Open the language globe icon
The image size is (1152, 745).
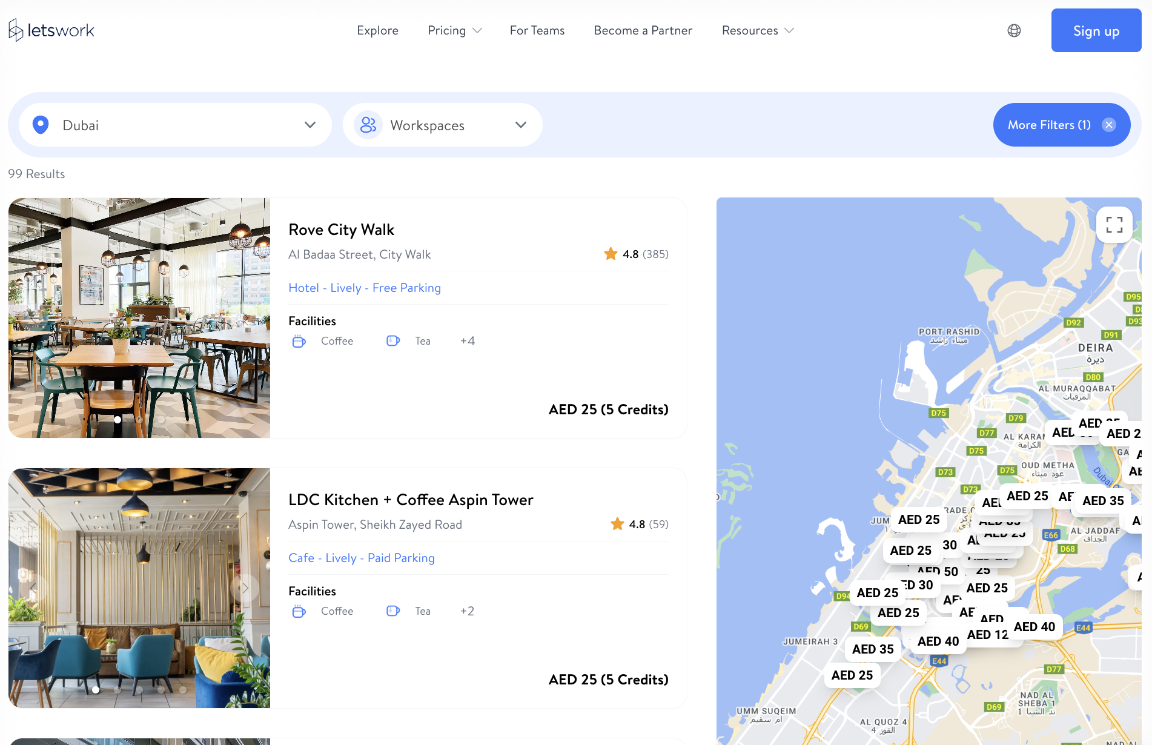point(1014,30)
